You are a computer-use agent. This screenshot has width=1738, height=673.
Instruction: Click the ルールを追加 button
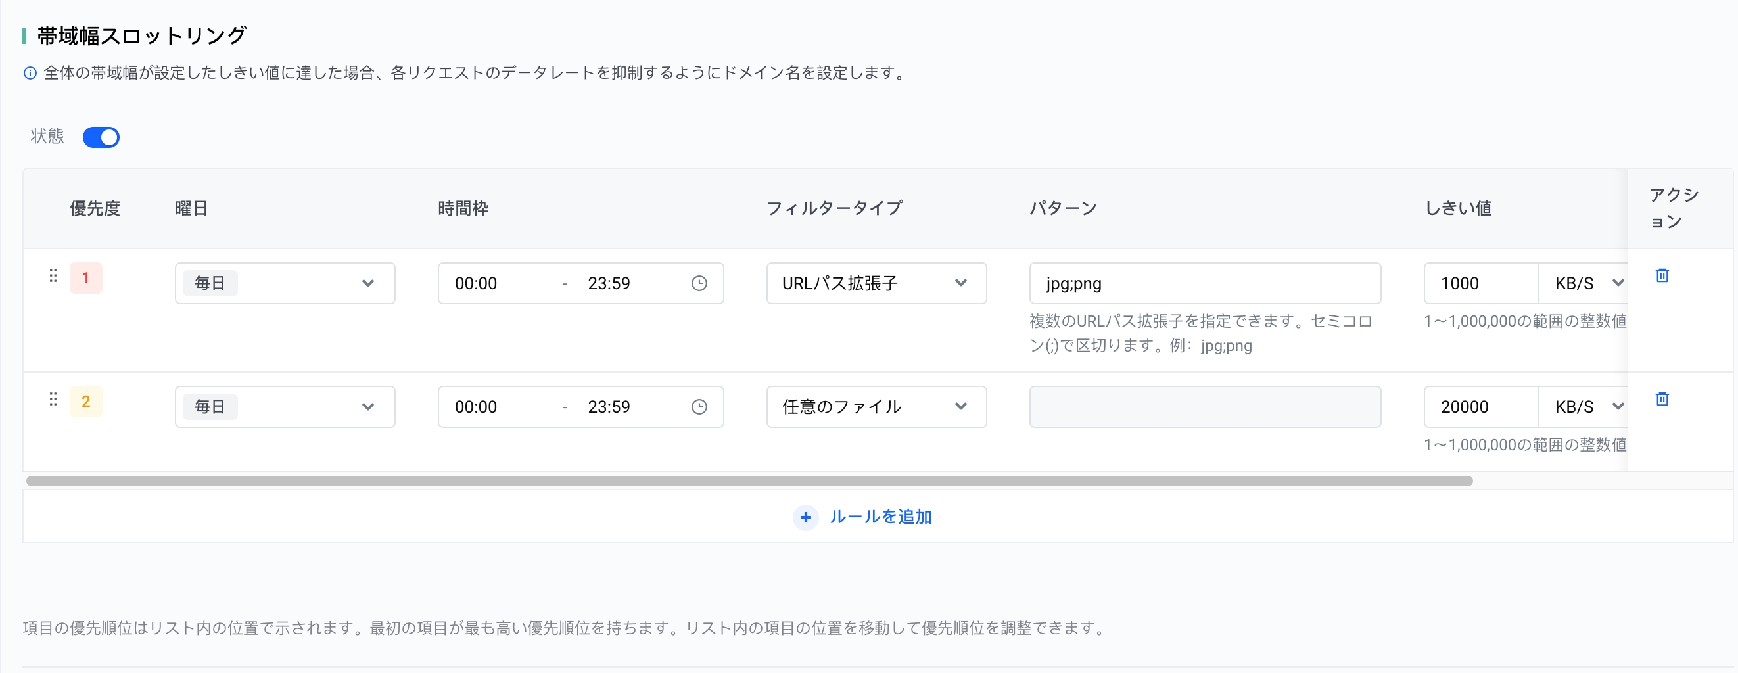pos(863,517)
